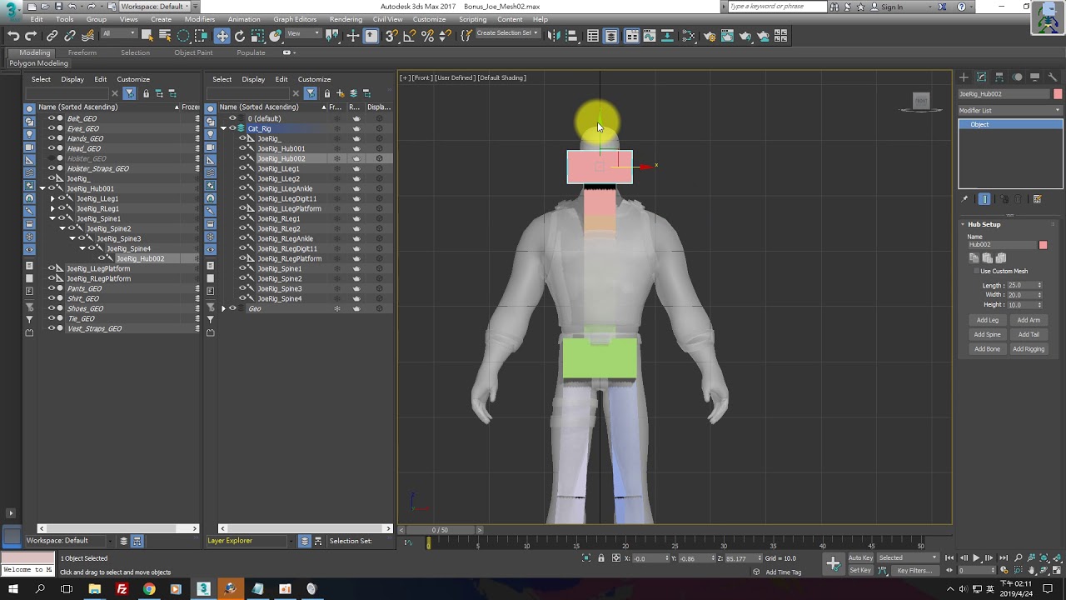This screenshot has height=600, width=1066.
Task: Click the Hub002 color swatch in Hub Setup
Action: coord(1043,245)
